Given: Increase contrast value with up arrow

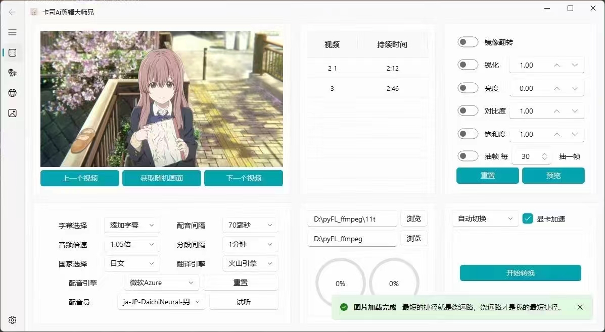Looking at the screenshot, I should 556,111.
